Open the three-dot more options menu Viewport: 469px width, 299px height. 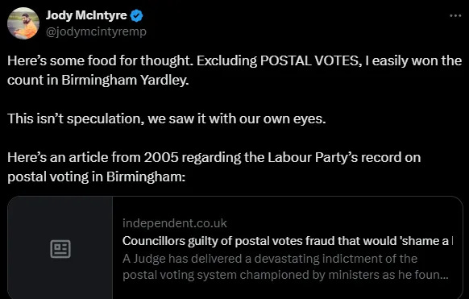coord(455,15)
